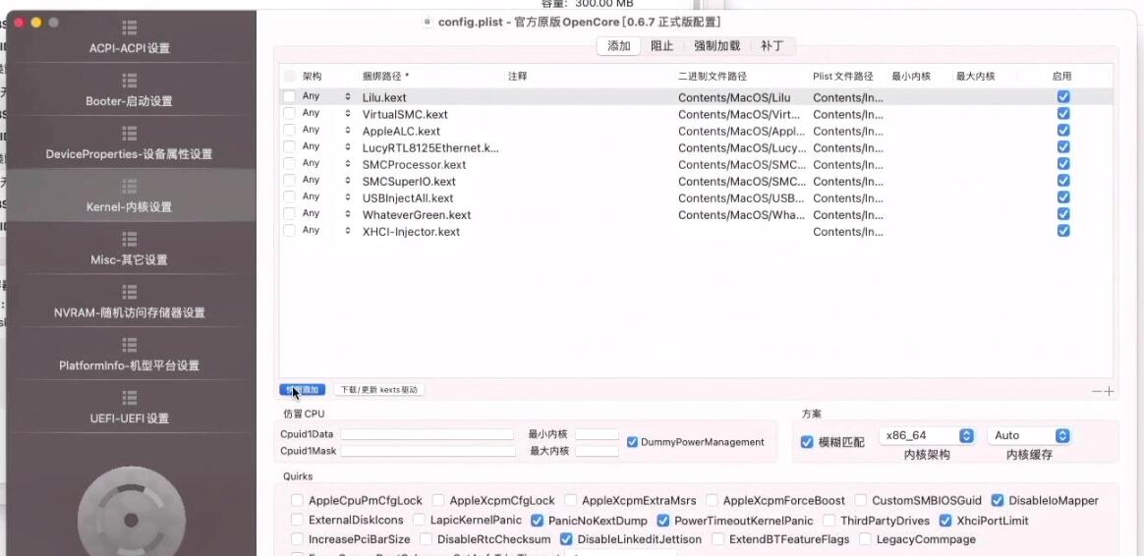
Task: Open the Any arch stepper for SMCSuperIO.kext
Action: coord(347,181)
